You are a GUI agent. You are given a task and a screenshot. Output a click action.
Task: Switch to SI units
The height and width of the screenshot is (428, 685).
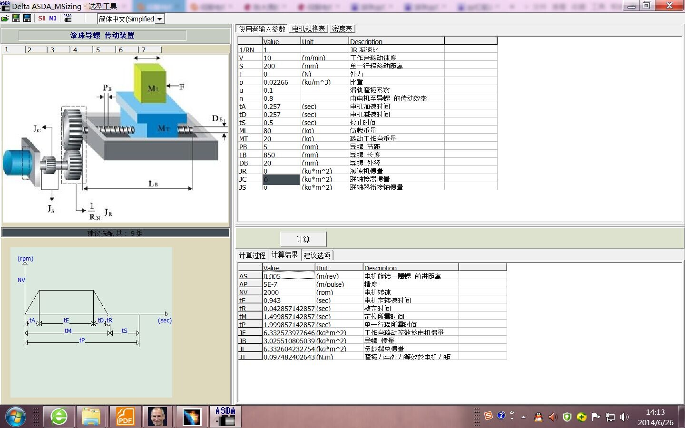point(42,19)
